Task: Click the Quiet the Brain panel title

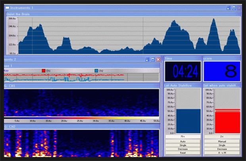Action: coord(18,14)
